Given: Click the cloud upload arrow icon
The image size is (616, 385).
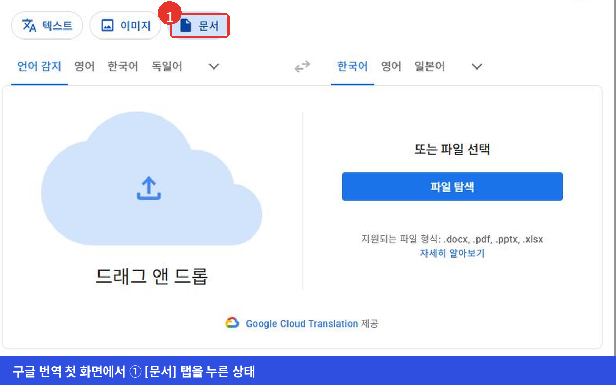Looking at the screenshot, I should [x=148, y=189].
